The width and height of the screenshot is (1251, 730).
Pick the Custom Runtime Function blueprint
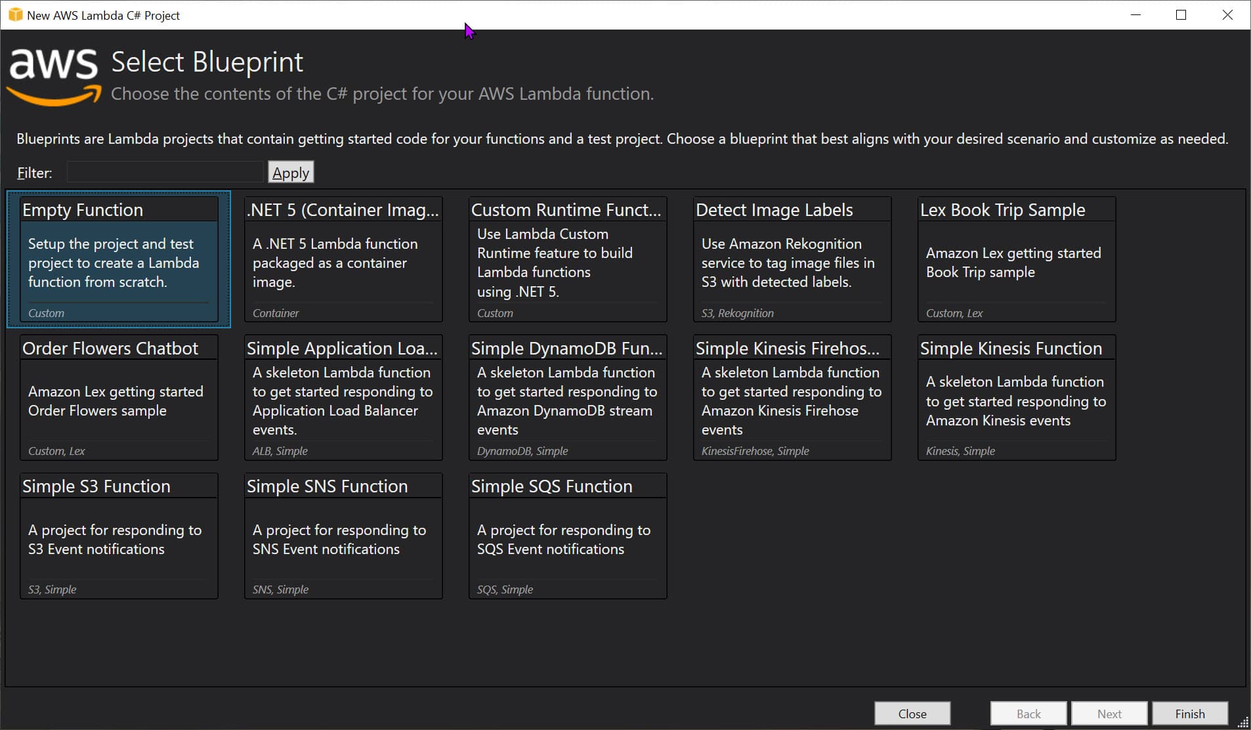[x=568, y=259]
